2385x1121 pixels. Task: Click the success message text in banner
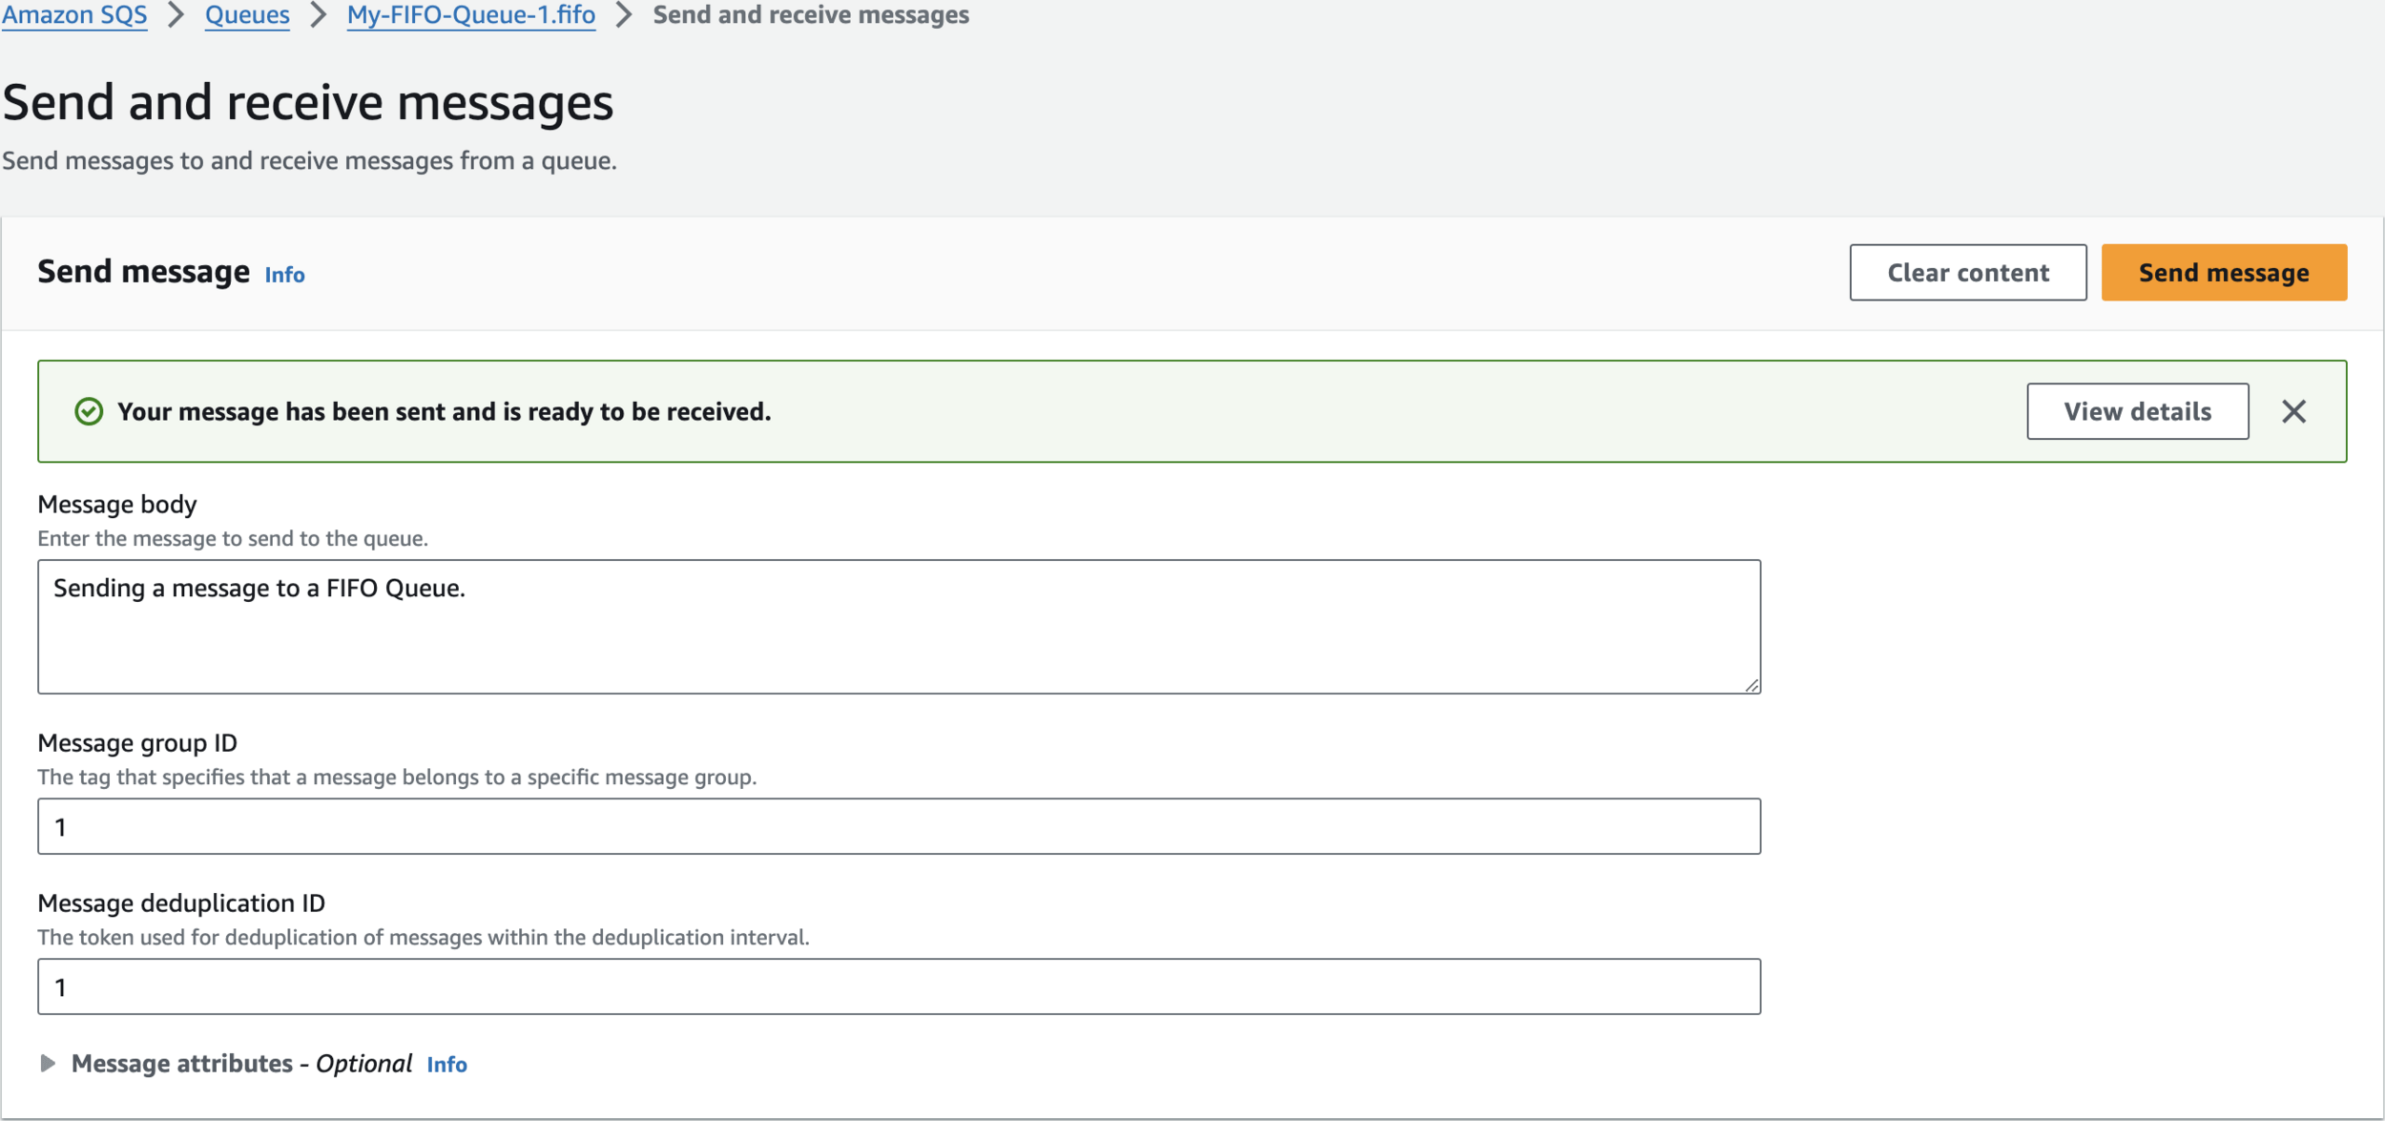pos(444,411)
